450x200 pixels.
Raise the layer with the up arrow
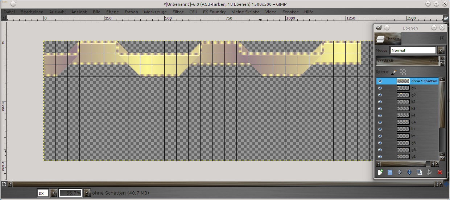[x=400, y=172]
